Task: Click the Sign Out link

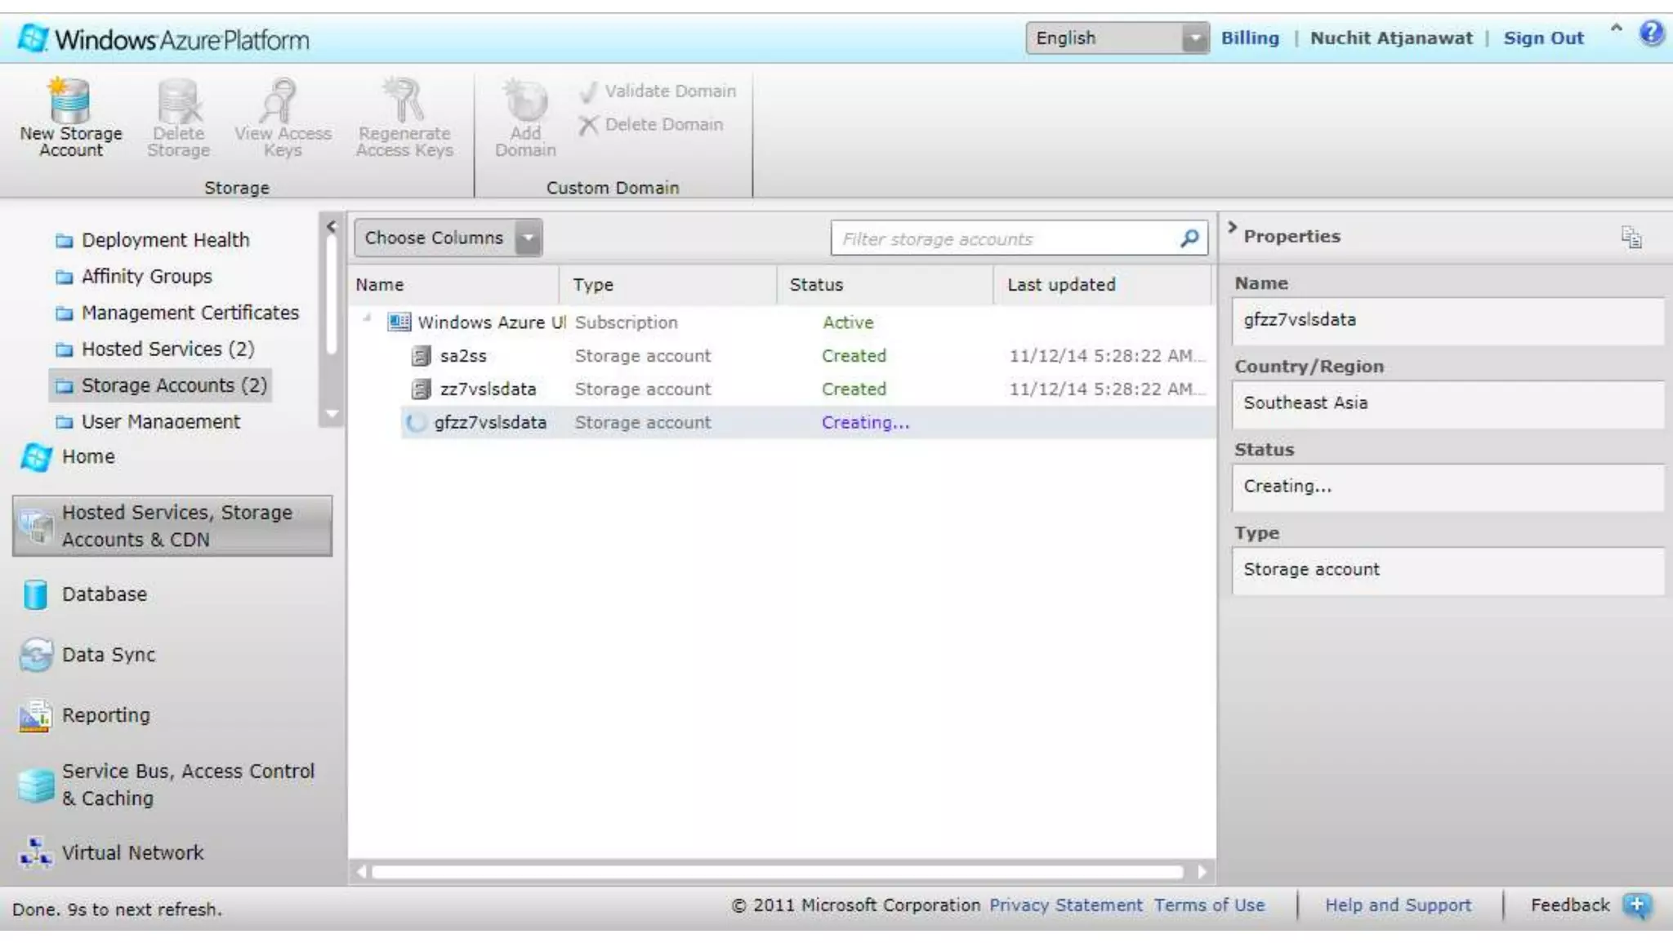Action: 1543,38
